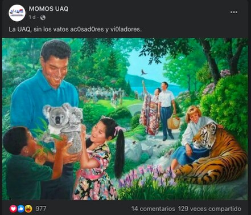Open the three-dot post options menu
This screenshot has width=251, height=215.
pos(234,12)
